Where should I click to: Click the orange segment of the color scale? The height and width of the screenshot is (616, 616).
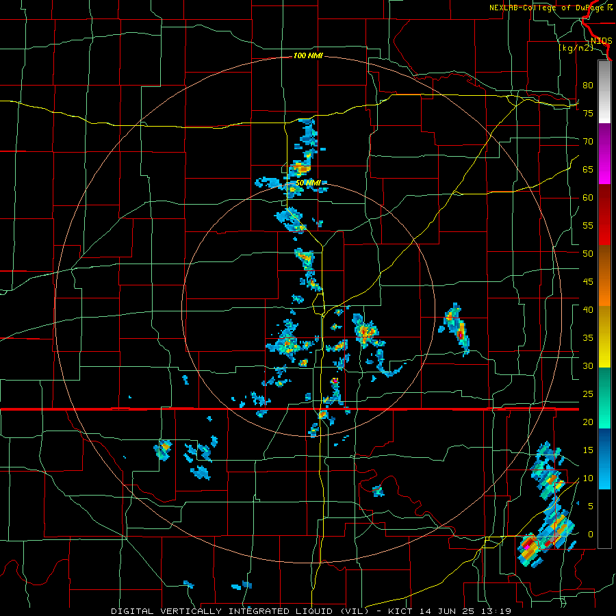click(604, 275)
